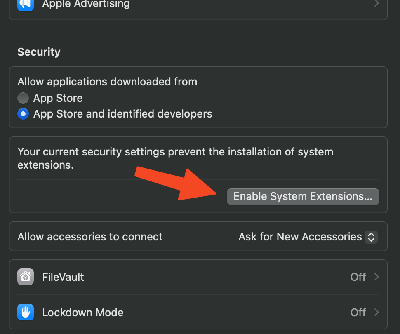This screenshot has height=334, width=400.
Task: Select the App Store radio button
Action: 23,98
